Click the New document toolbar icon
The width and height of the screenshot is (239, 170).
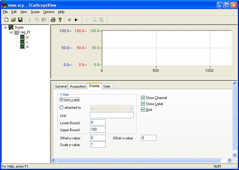(6, 20)
